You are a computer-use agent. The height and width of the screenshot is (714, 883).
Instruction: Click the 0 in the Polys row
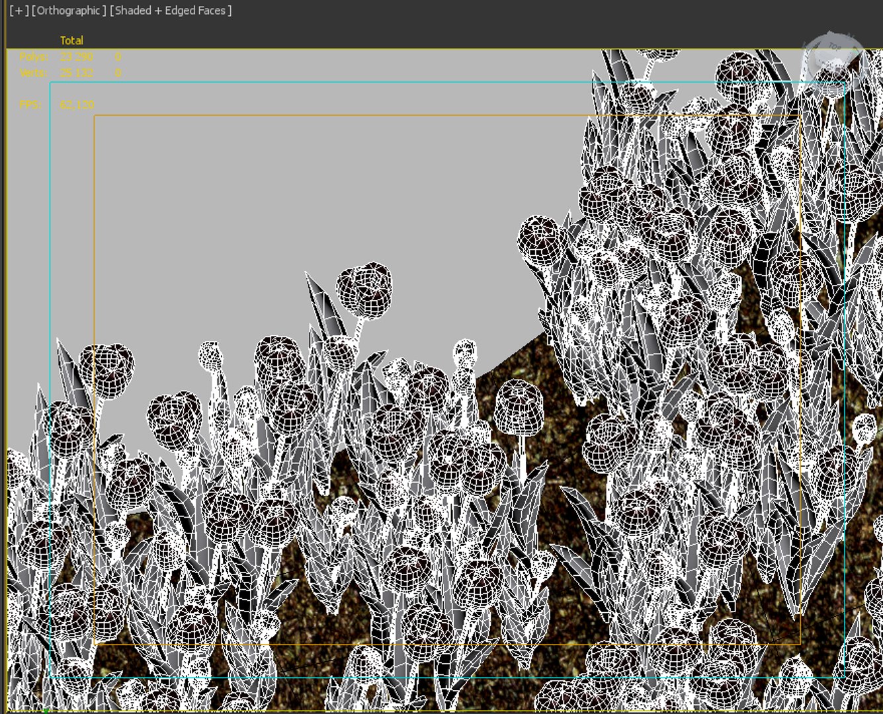point(118,57)
